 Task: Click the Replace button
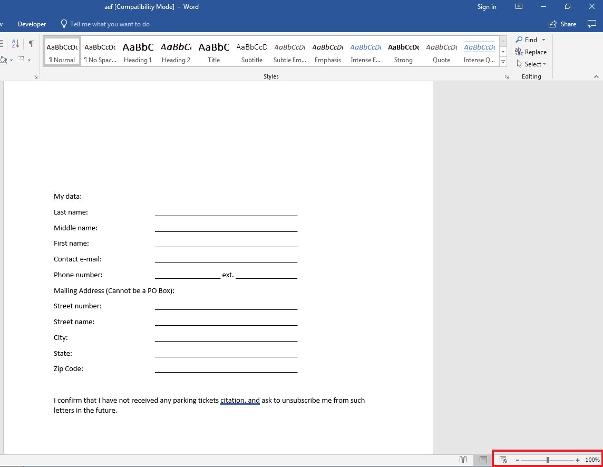click(531, 52)
